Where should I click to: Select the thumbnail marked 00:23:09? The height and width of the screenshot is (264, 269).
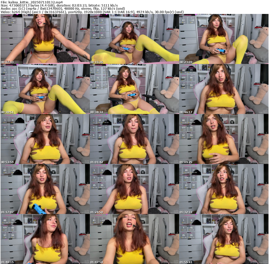click(224, 39)
